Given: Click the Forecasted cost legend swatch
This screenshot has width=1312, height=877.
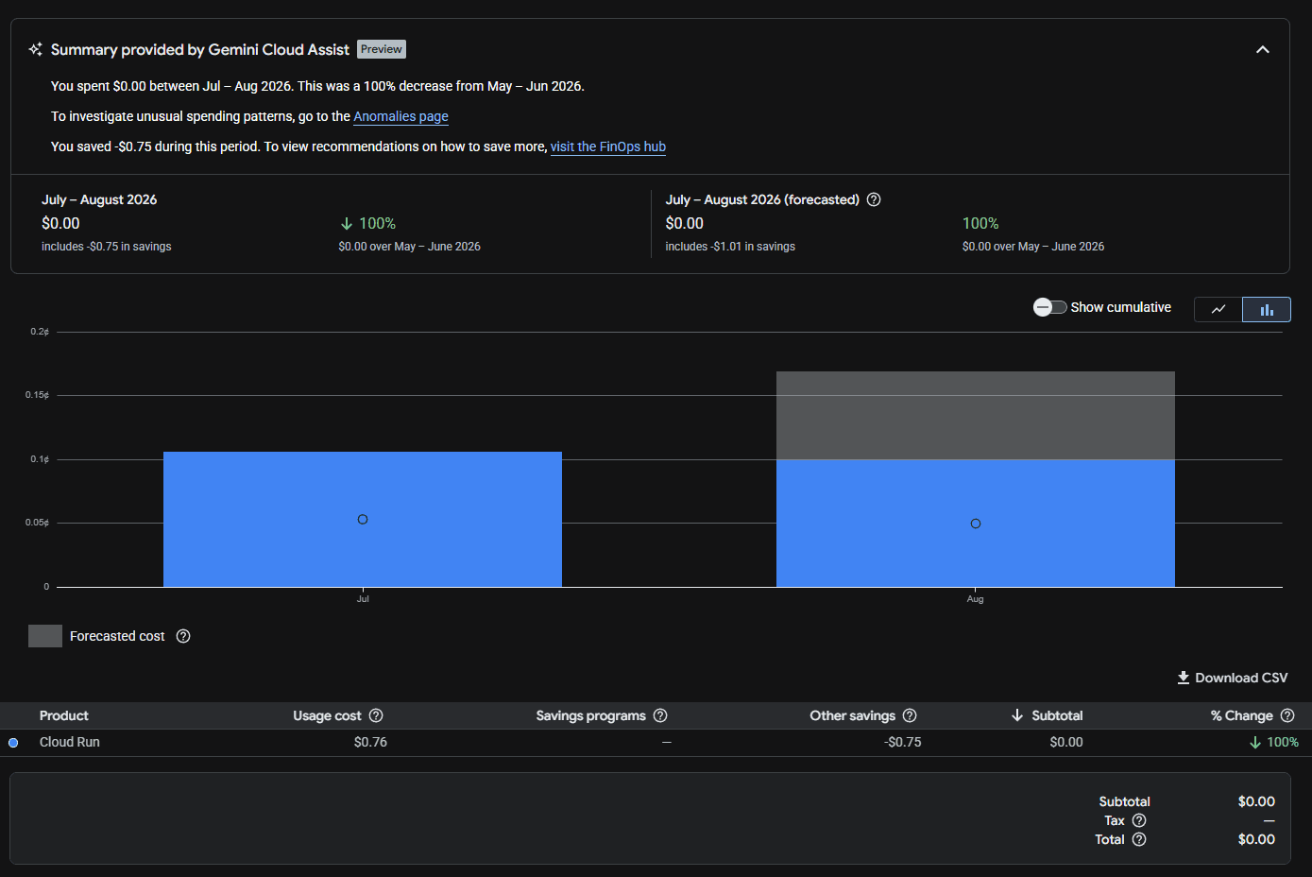Looking at the screenshot, I should (45, 636).
